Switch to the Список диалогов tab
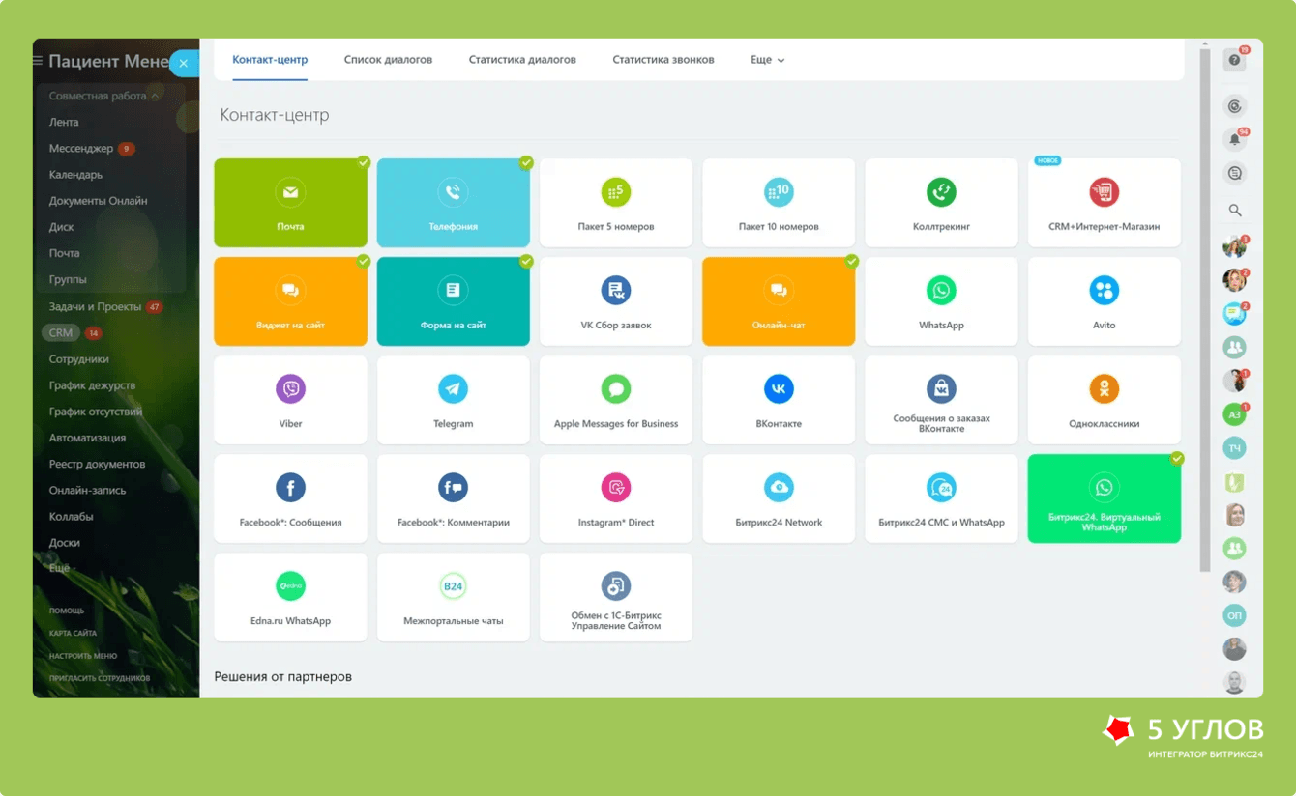Image resolution: width=1296 pixels, height=796 pixels. point(388,60)
